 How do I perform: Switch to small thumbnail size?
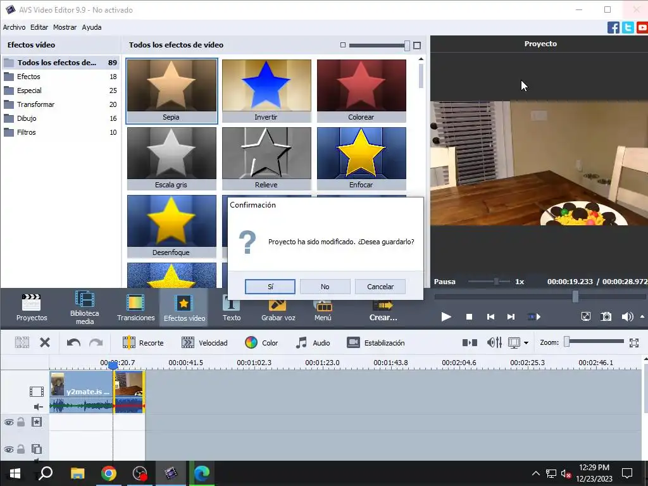342,45
